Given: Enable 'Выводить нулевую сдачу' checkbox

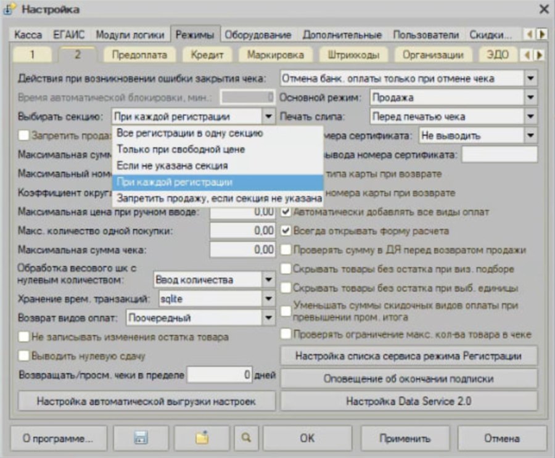Looking at the screenshot, I should coord(23,356).
